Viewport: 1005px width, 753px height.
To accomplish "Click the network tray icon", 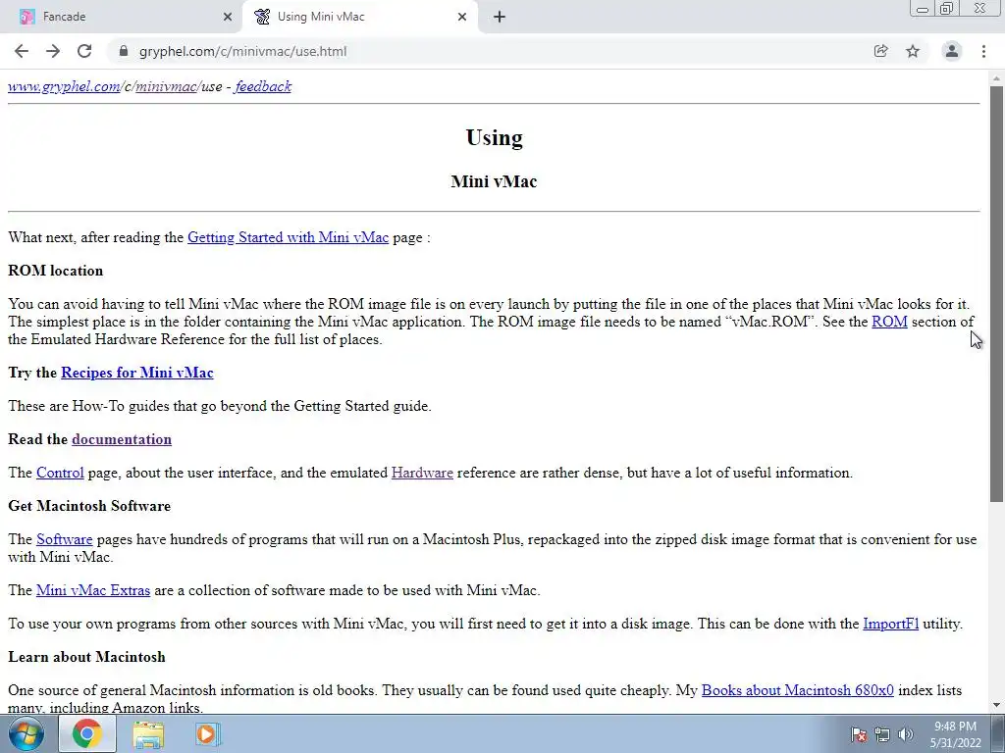I will tap(882, 734).
